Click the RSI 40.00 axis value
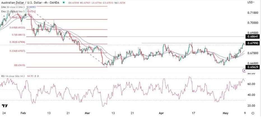Image resolution: width=261 pixels, height=121 pixels. click(x=251, y=95)
